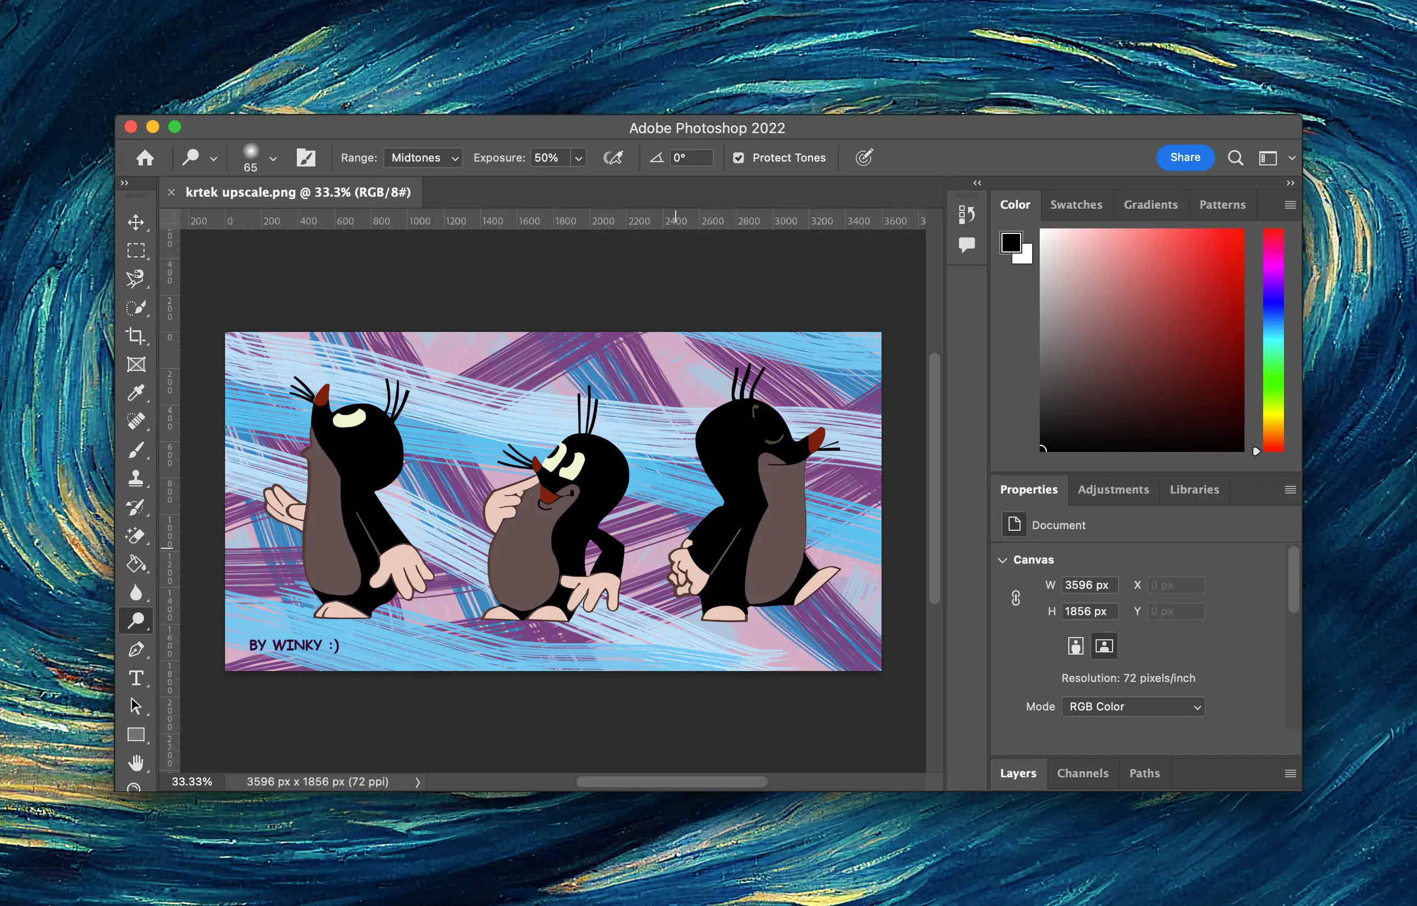Open the Exposure value slider dropdown
Screen dimensions: 1417x906
(578, 158)
